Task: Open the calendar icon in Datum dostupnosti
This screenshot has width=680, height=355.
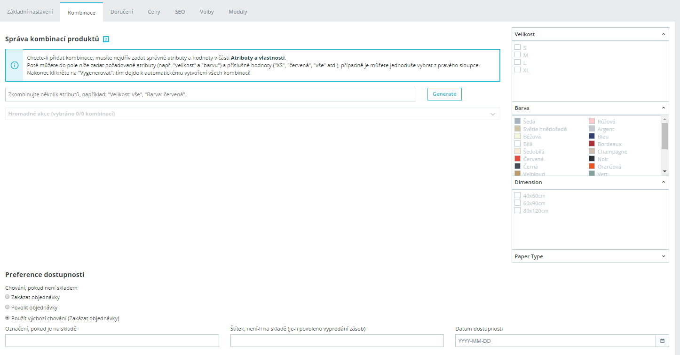Action: pos(662,341)
